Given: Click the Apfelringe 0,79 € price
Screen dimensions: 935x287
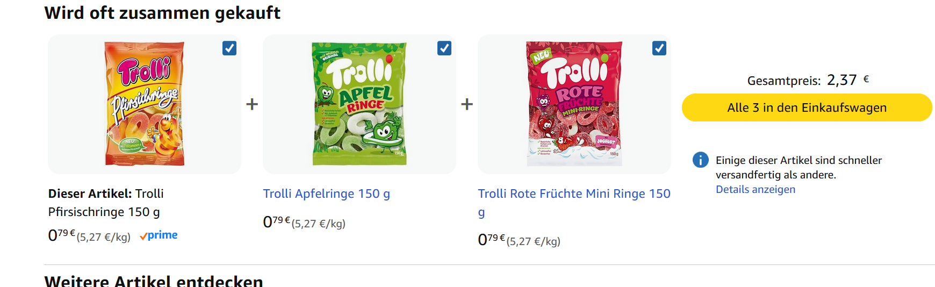Looking at the screenshot, I should pos(276,221).
